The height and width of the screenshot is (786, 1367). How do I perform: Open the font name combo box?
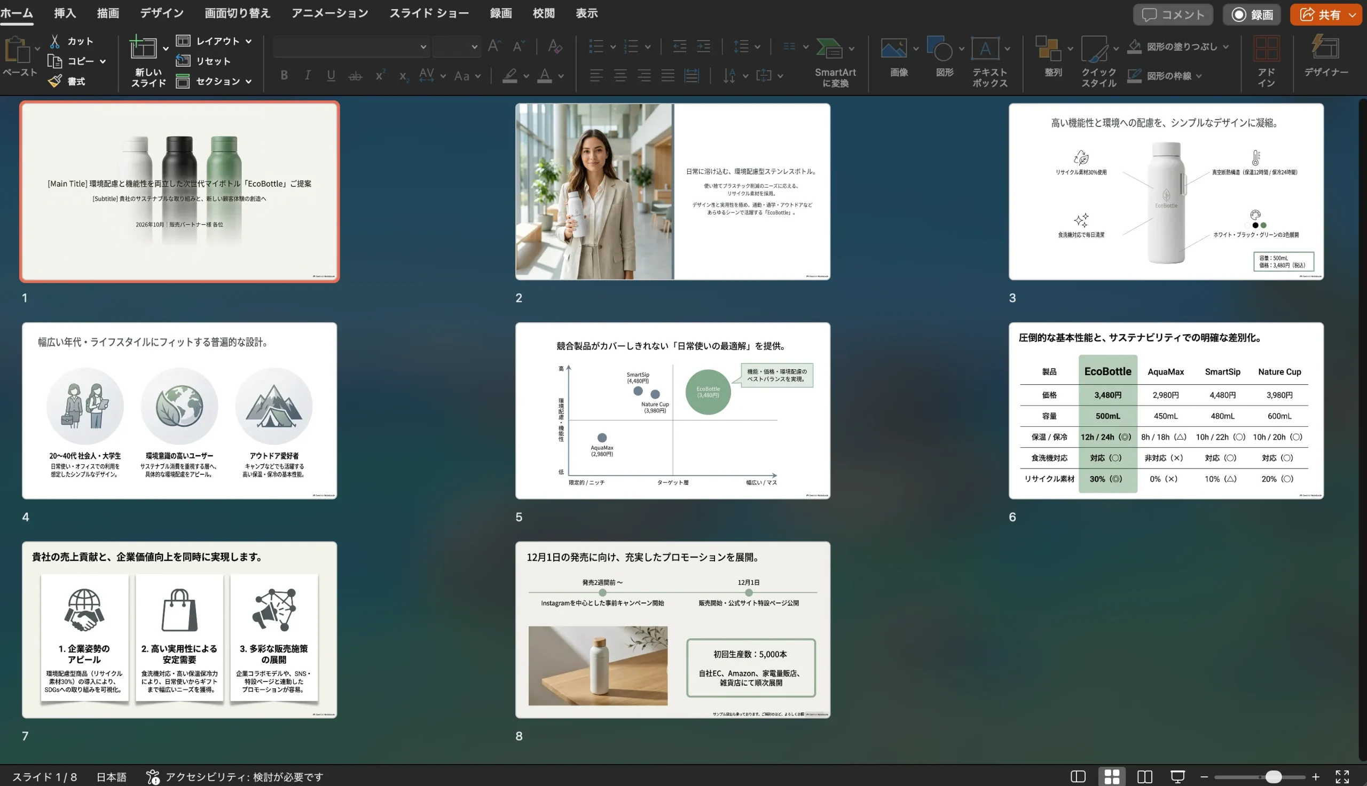pyautogui.click(x=351, y=47)
